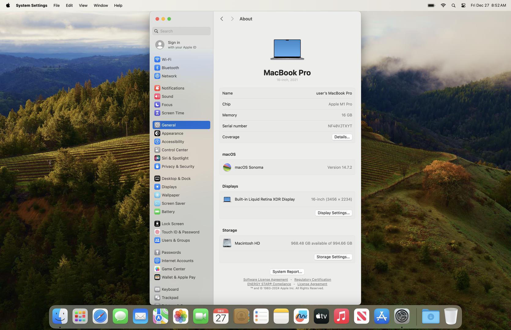Open Wi-Fi settings in sidebar
Viewport: 511px width, 330px height.
point(166,59)
